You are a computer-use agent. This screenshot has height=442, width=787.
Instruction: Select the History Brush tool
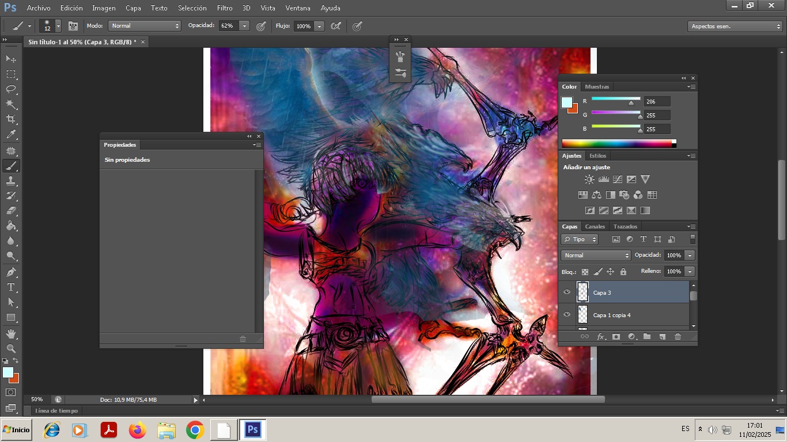coord(11,196)
